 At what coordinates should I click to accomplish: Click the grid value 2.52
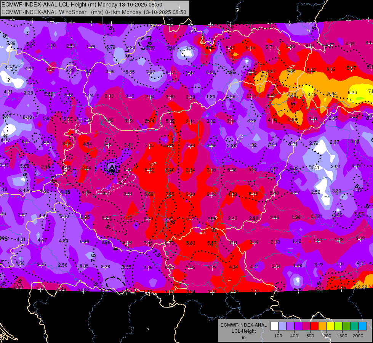[316, 192]
